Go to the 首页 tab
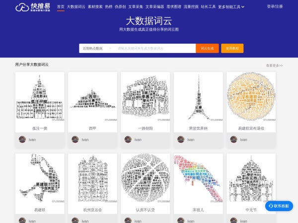The width and height of the screenshot is (298, 223). pos(61,7)
